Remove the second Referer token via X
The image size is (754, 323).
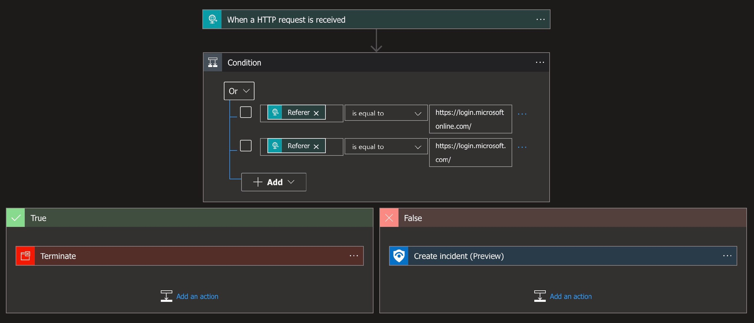pos(316,147)
